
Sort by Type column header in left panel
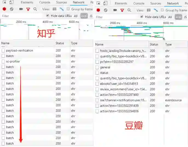click(x=81, y=43)
